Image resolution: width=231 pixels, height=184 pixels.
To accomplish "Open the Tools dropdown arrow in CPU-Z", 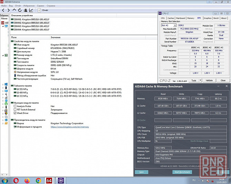I will pos(200,80).
